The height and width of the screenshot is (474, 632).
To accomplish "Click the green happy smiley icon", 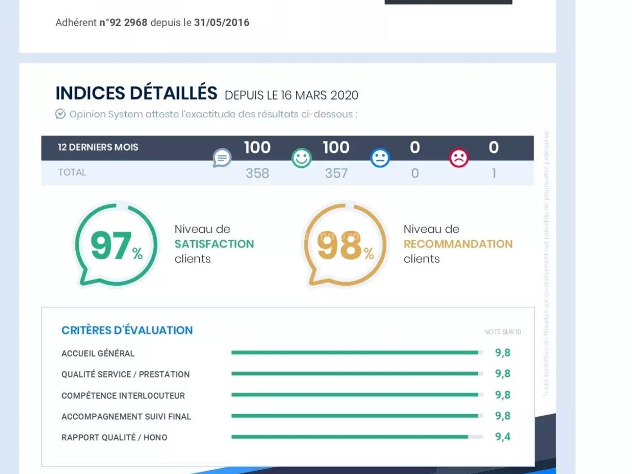I will [301, 158].
